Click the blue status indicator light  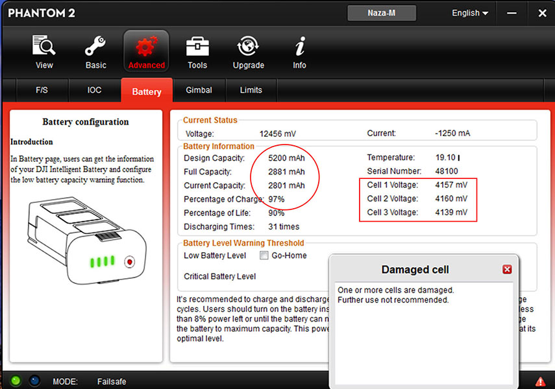click(x=34, y=381)
